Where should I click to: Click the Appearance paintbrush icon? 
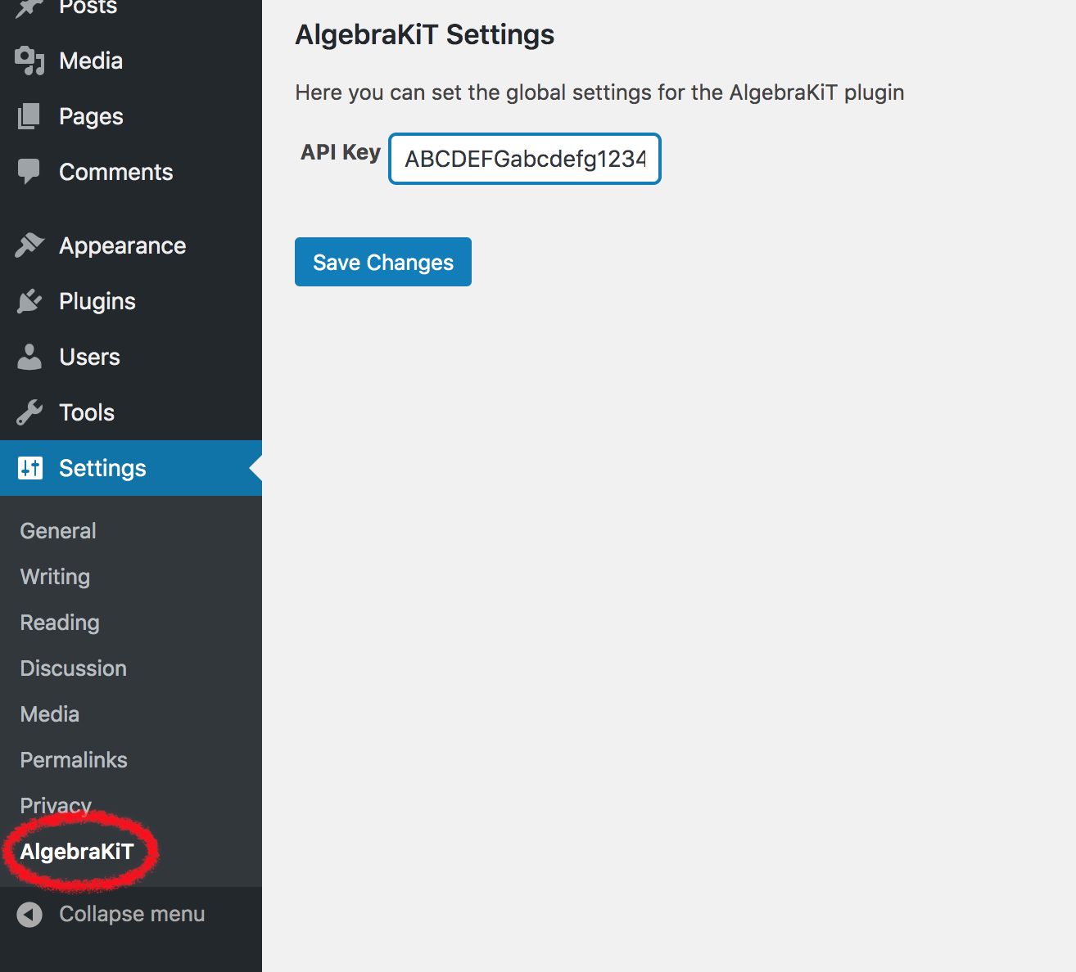coord(29,245)
